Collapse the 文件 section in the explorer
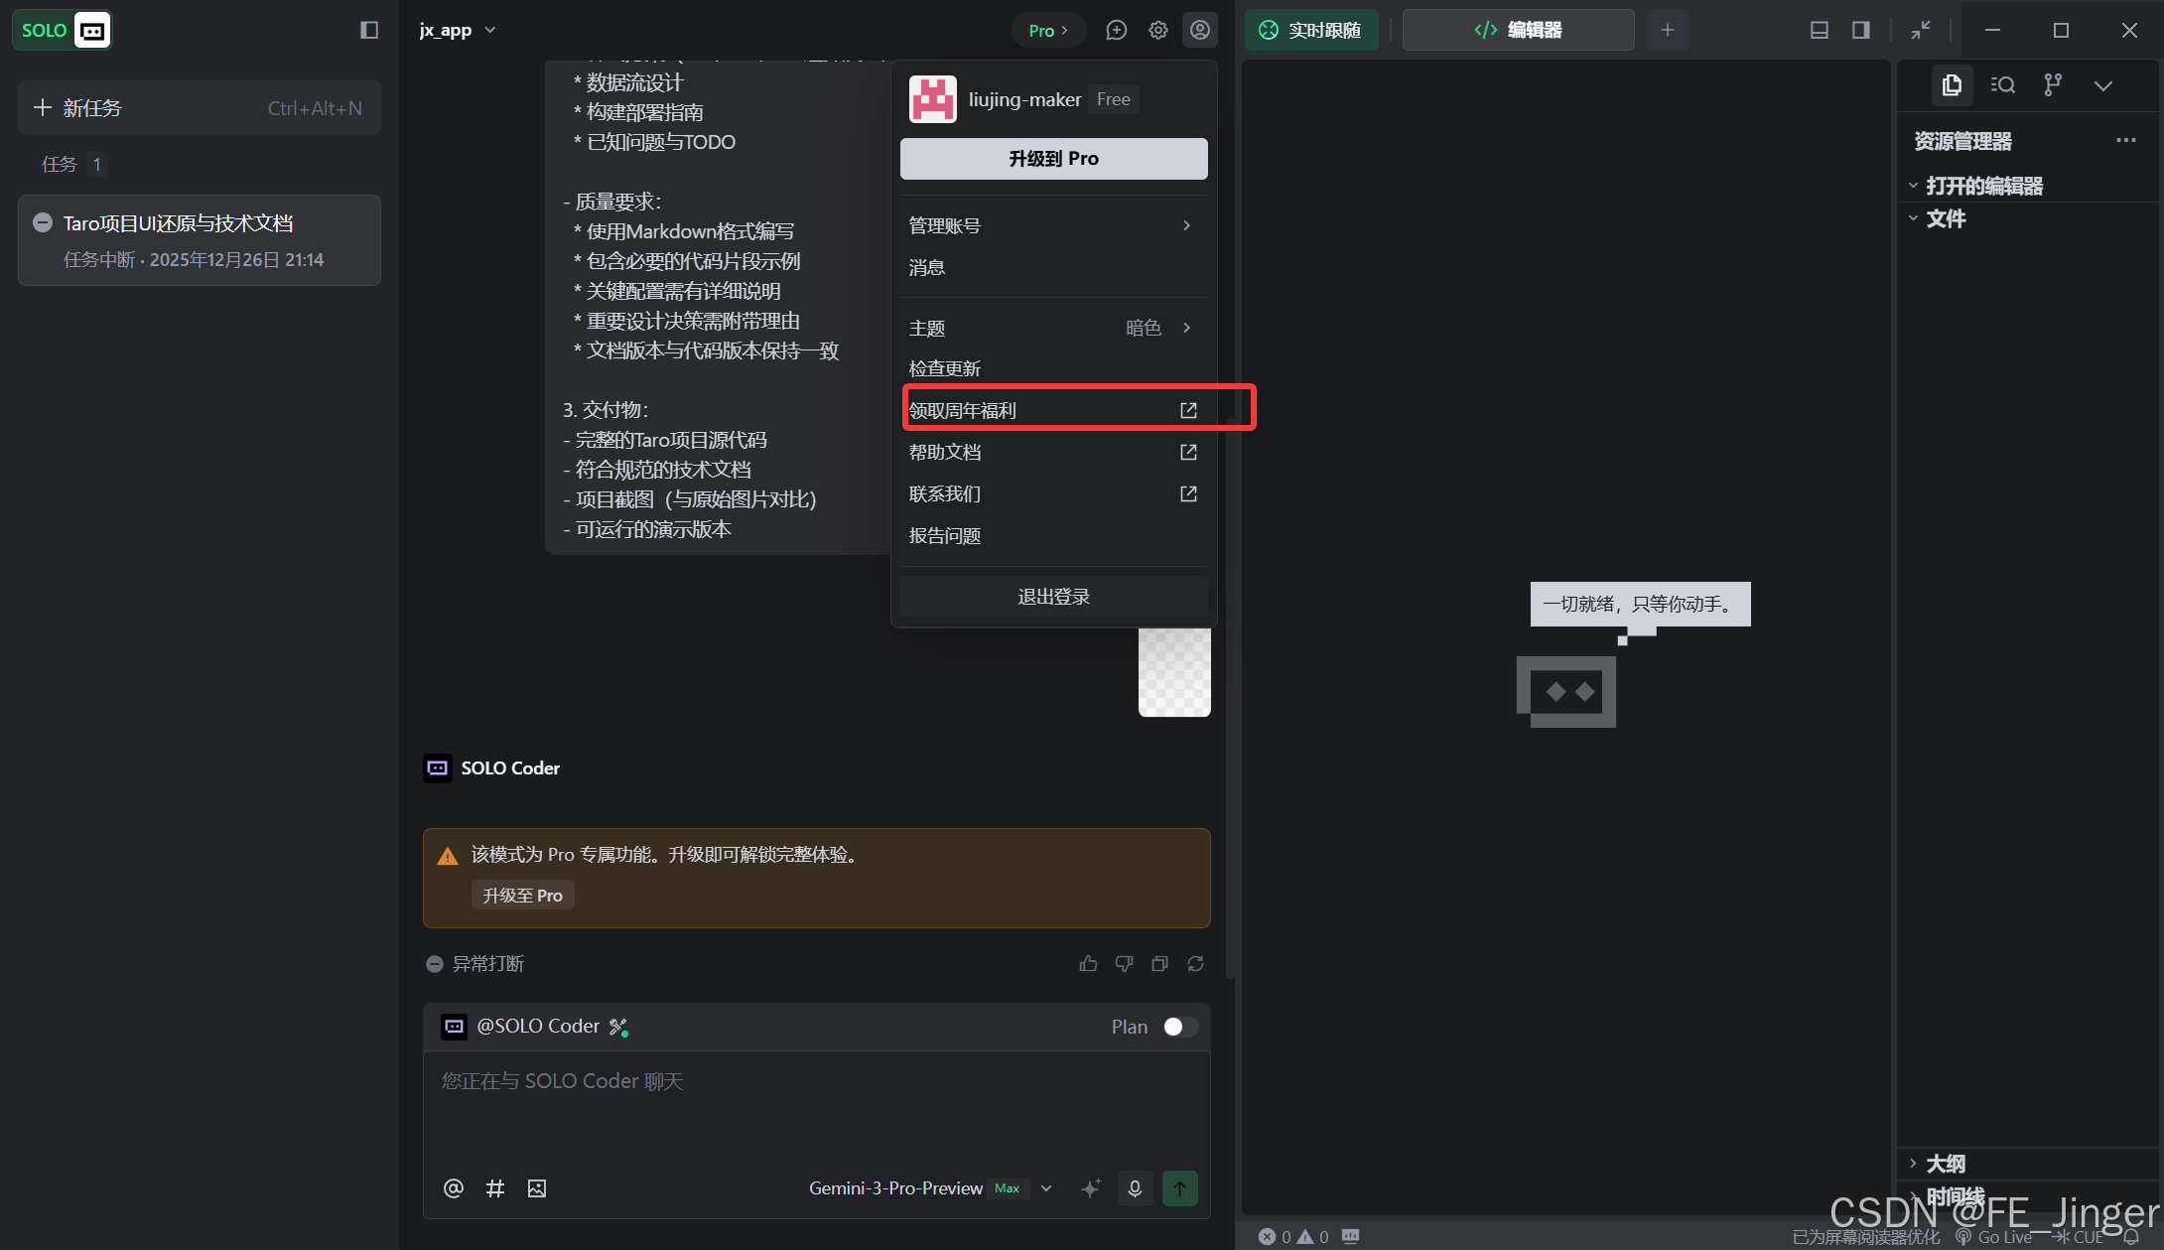This screenshot has width=2164, height=1250. click(x=1915, y=218)
